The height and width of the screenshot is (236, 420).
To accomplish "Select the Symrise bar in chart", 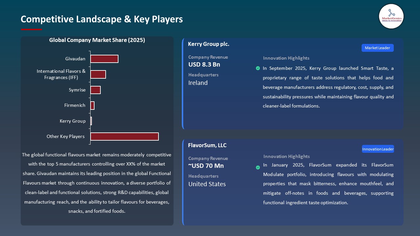I will [95, 90].
